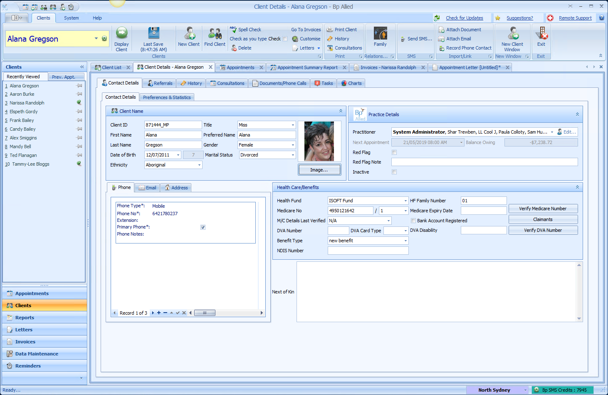Open the Gender dropdown
The height and width of the screenshot is (395, 608).
293,145
